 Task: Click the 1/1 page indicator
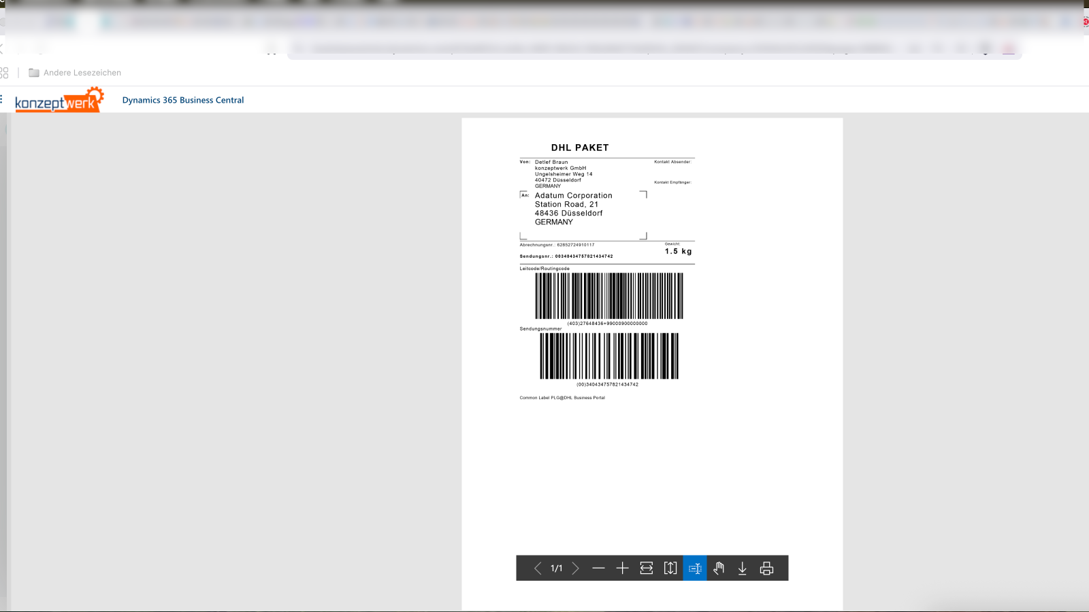[x=557, y=568]
